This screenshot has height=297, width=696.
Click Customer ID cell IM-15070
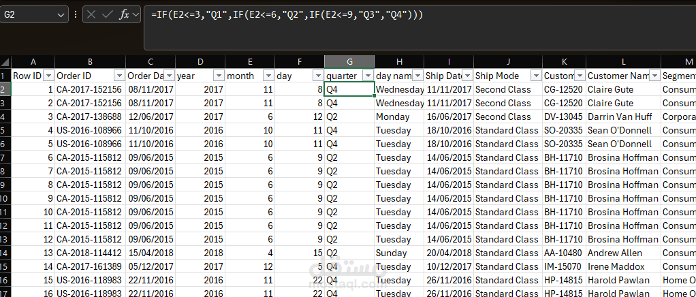[564, 267]
